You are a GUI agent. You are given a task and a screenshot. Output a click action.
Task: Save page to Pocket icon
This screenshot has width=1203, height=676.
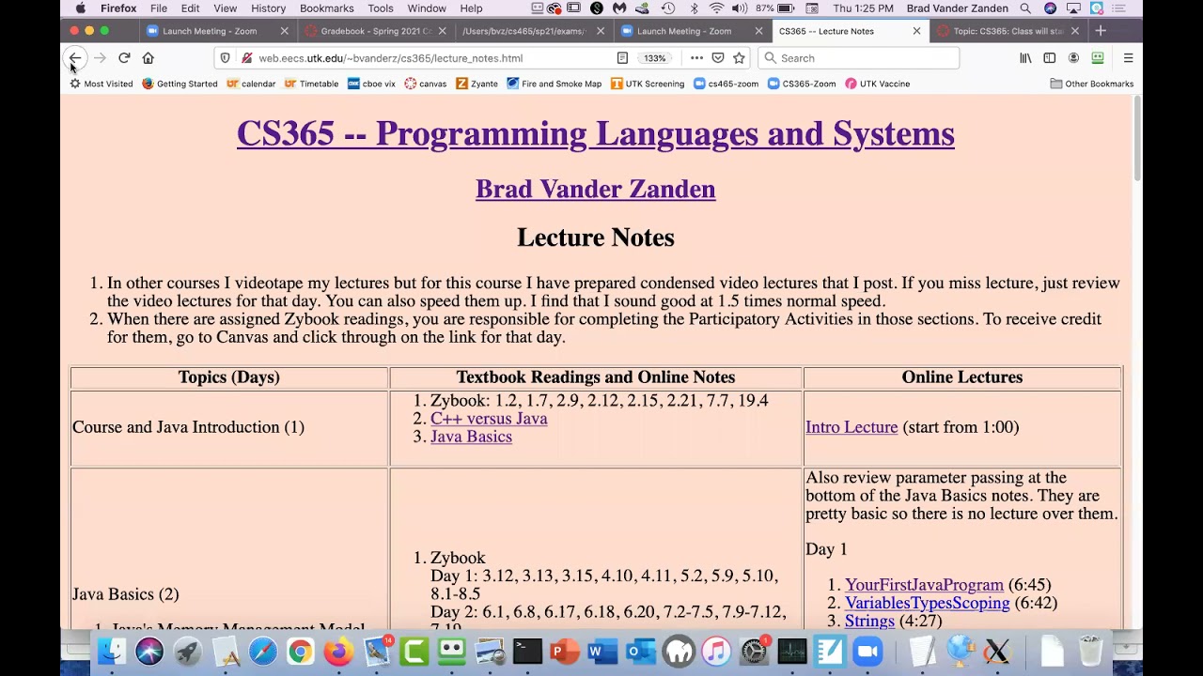pos(718,58)
